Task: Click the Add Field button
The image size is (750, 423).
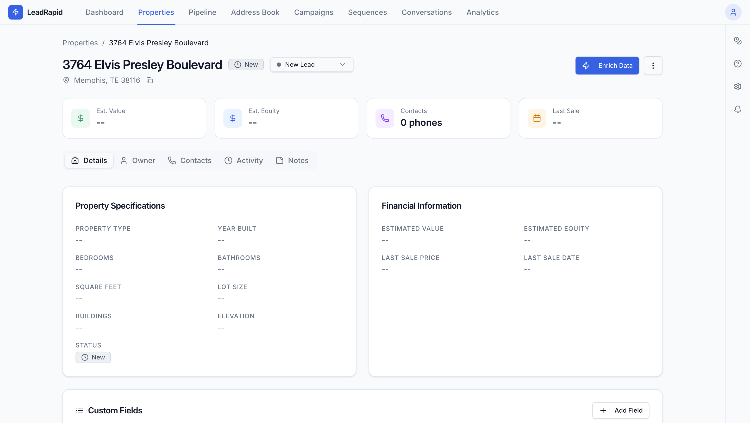Action: point(621,410)
